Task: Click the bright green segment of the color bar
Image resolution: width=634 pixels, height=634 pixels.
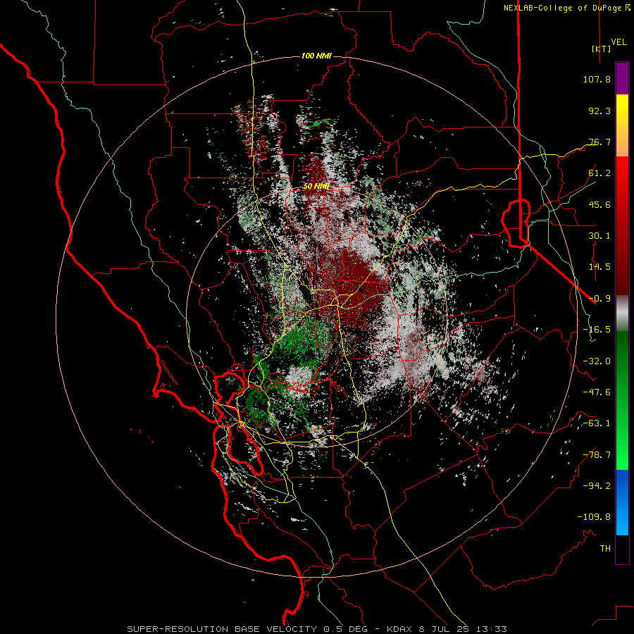Action: pos(622,449)
